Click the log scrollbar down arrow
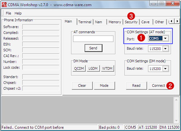This screenshot has height=131, width=181. (x=176, y=121)
